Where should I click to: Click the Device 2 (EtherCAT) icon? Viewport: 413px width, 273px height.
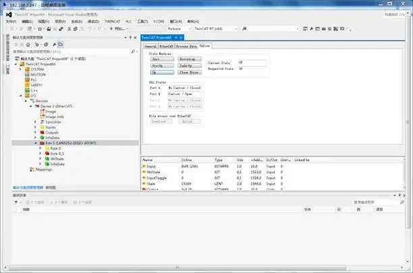click(37, 106)
